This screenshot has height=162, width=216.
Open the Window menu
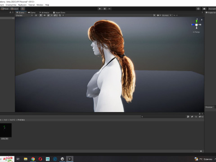coord(40,5)
